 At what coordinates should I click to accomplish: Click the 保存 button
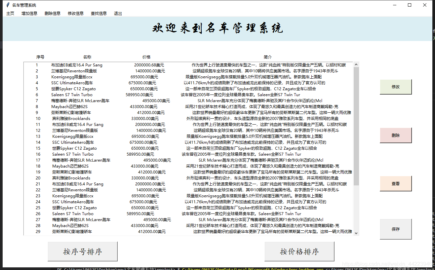(x=396, y=229)
